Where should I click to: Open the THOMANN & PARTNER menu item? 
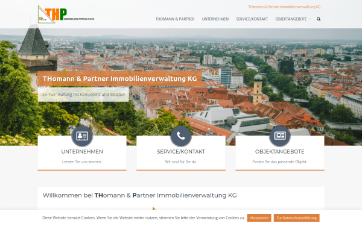pyautogui.click(x=175, y=19)
